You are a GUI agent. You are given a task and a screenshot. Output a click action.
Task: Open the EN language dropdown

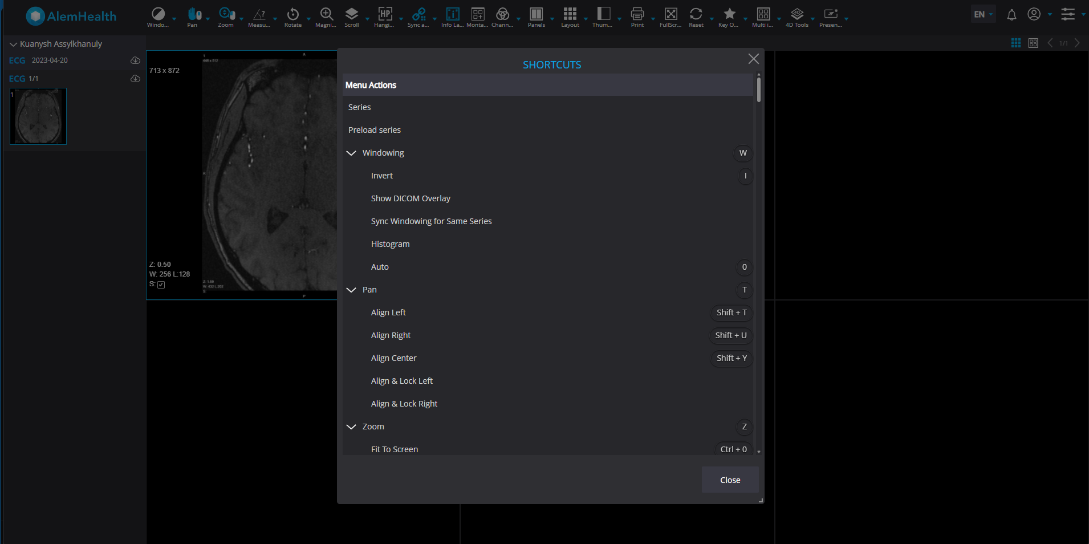[983, 14]
